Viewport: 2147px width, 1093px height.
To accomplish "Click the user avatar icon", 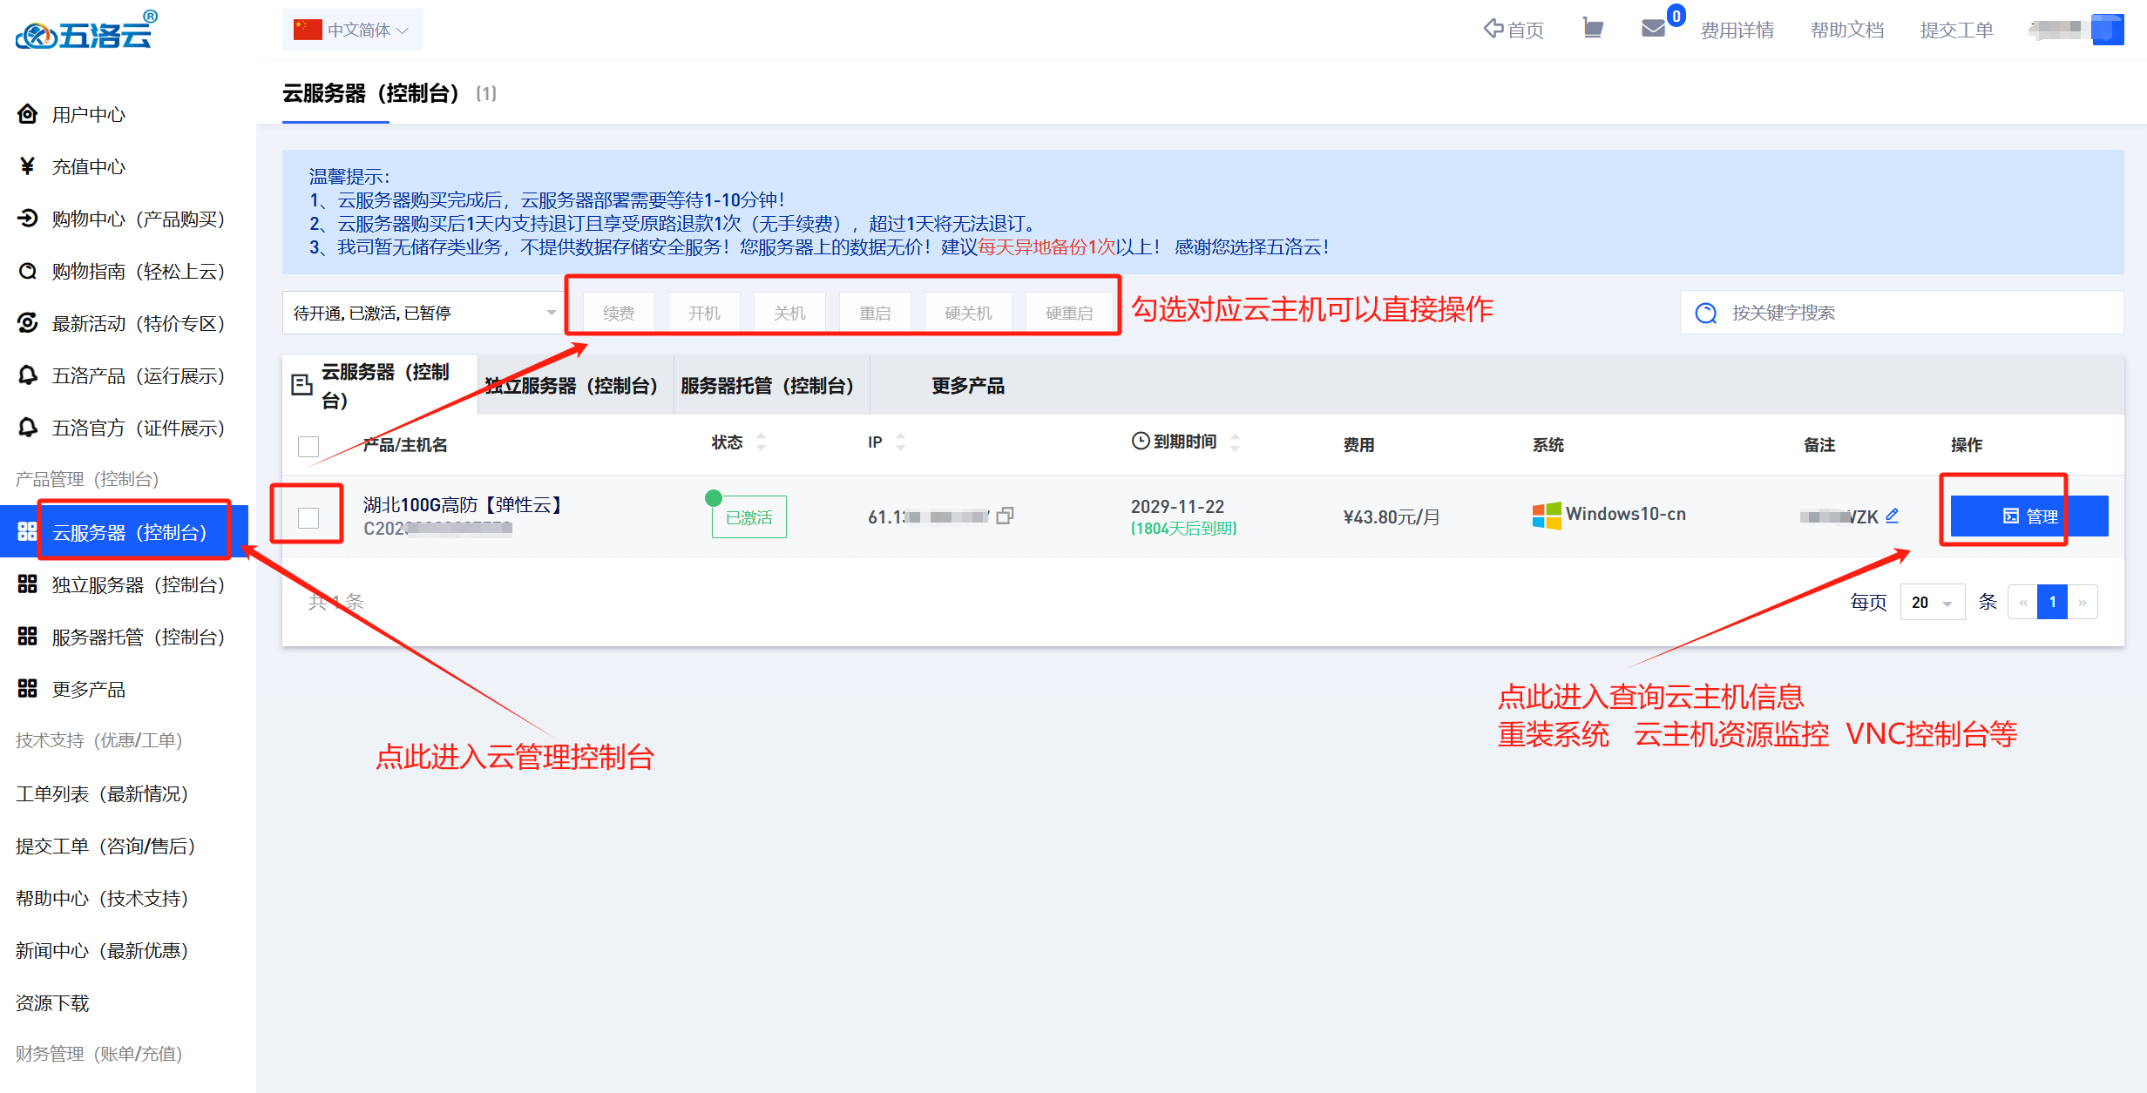I will (x=2107, y=30).
